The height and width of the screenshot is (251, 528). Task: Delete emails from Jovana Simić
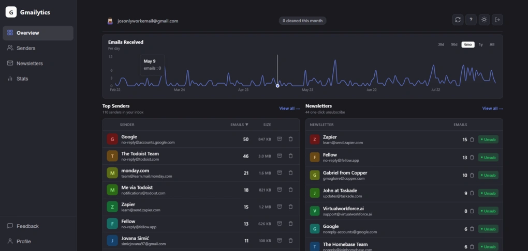pyautogui.click(x=290, y=240)
